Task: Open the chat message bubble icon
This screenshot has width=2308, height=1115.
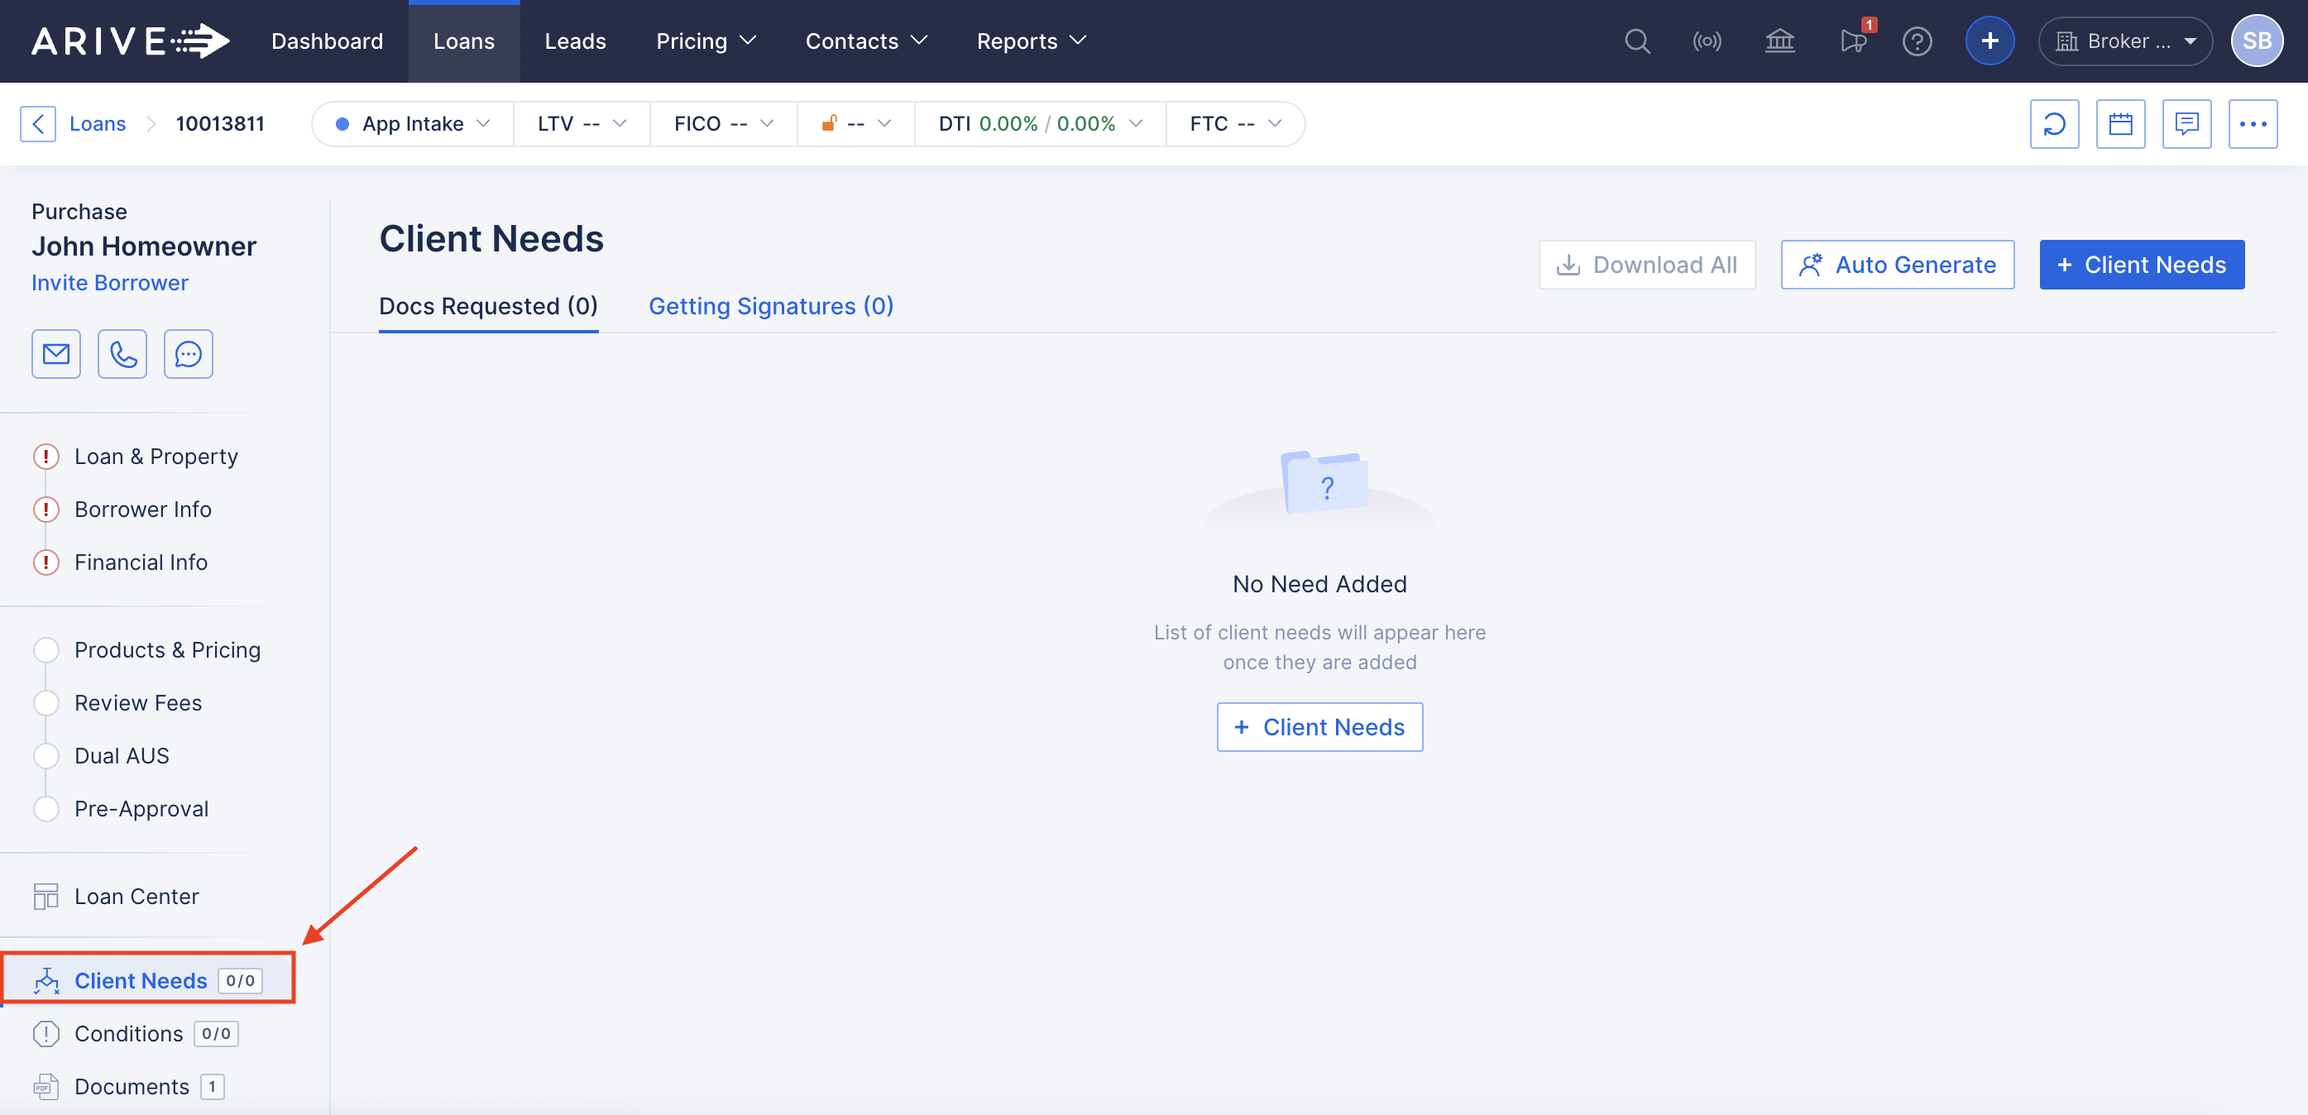Action: coord(188,354)
